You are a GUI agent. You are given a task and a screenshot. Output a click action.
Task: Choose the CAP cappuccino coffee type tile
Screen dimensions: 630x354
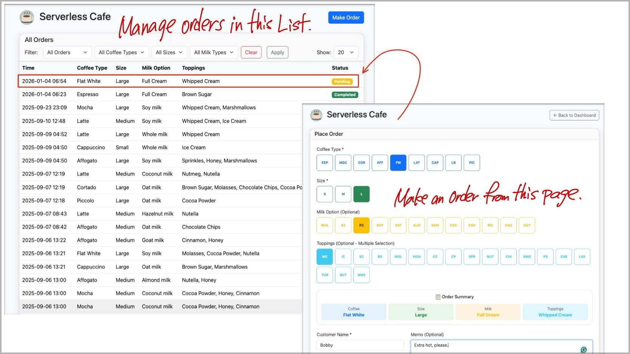point(435,163)
